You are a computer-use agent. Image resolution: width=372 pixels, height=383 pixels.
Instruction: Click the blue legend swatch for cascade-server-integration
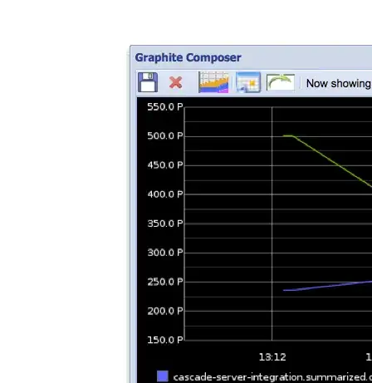(x=163, y=376)
